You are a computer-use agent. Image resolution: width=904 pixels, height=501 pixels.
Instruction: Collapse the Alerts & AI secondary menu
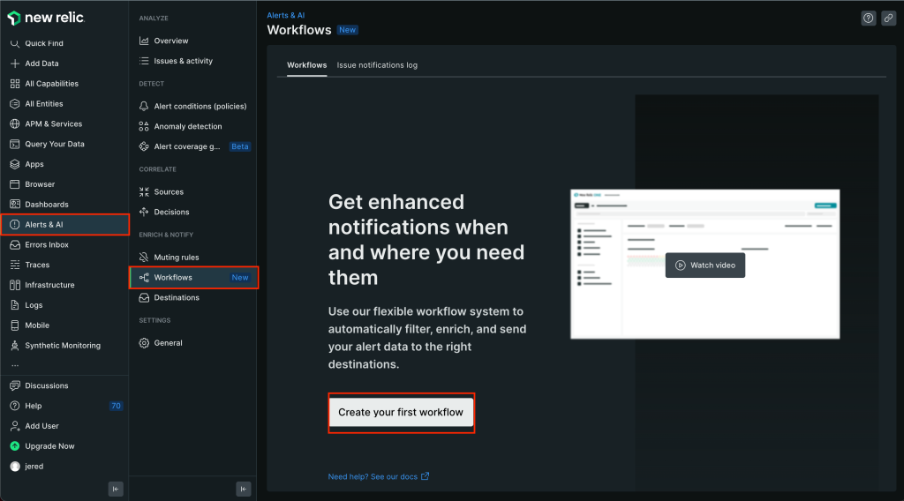coord(244,489)
